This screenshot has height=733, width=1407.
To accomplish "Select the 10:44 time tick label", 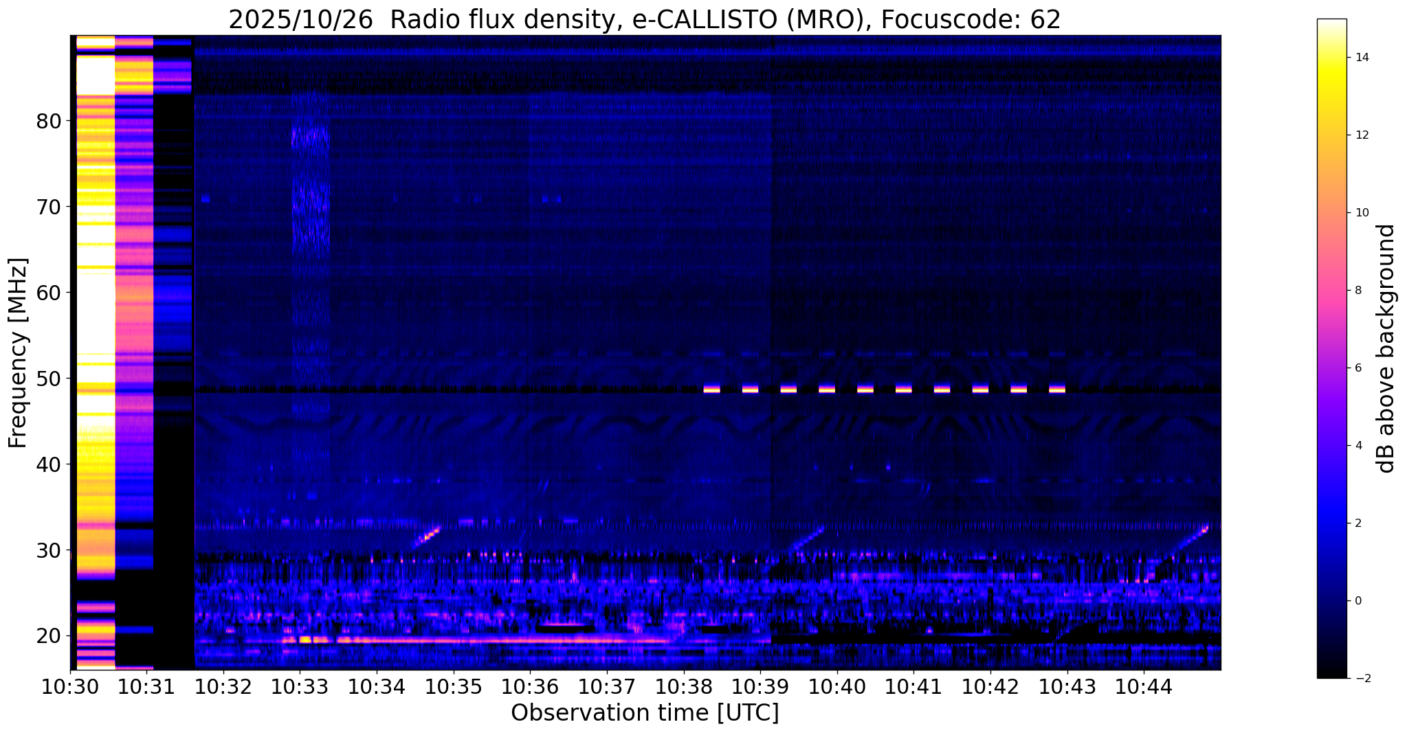I will (1144, 687).
